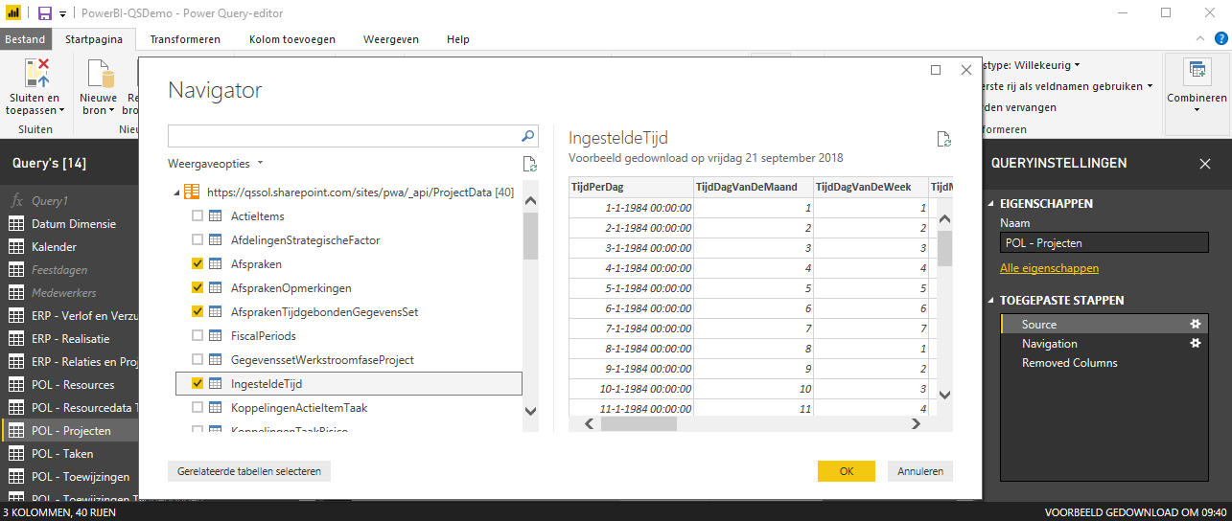Click the help question mark icon
The height and width of the screenshot is (521, 1232).
tap(1222, 39)
